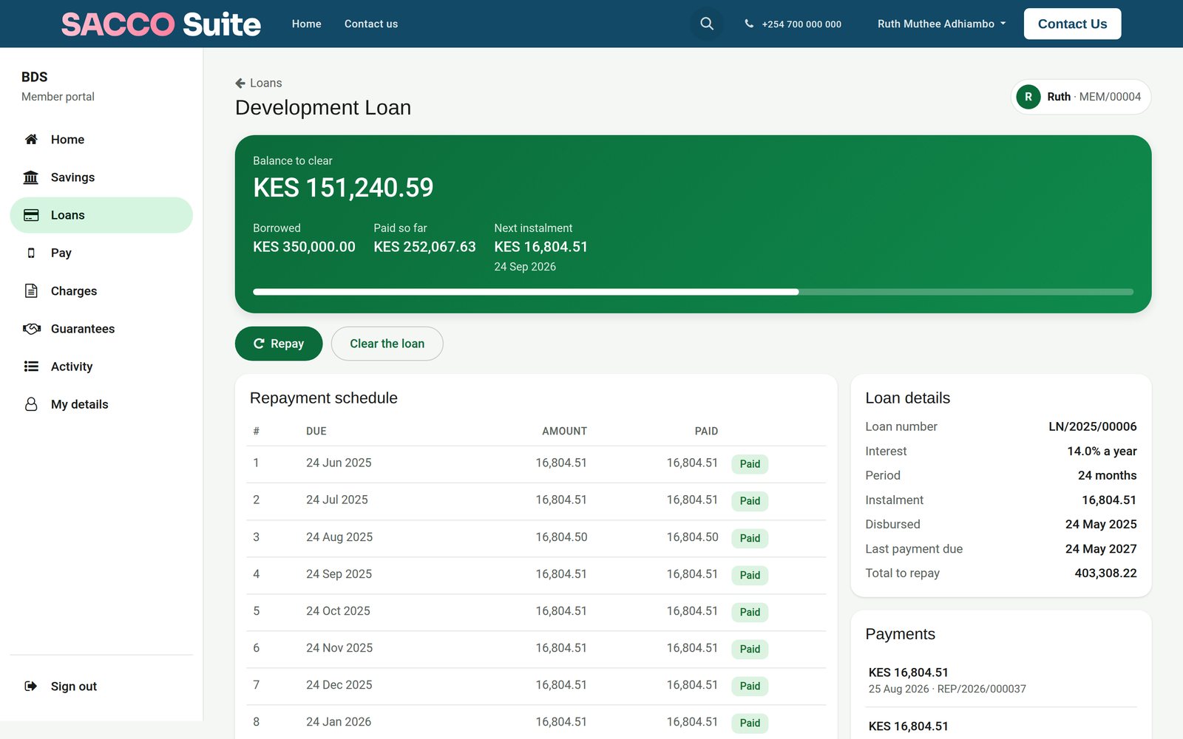Image resolution: width=1183 pixels, height=739 pixels.
Task: Click the My details person icon
Action: pos(31,404)
